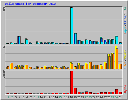The image size is (128, 100).
Task: Click the cyan Pages bar for day 30
Action: [x=117, y=40]
